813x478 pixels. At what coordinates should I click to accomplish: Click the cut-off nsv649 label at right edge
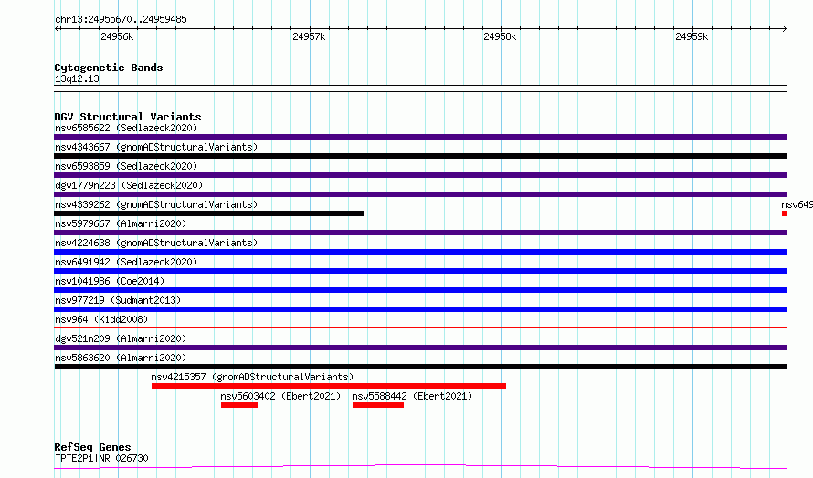797,204
